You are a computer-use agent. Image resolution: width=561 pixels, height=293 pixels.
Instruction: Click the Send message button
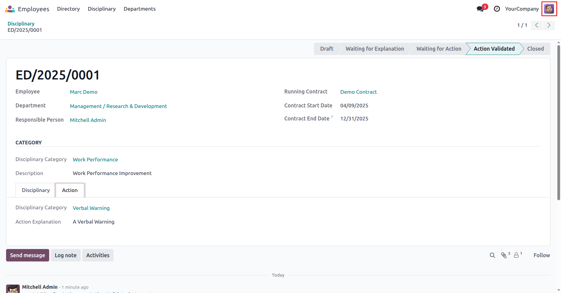click(28, 255)
